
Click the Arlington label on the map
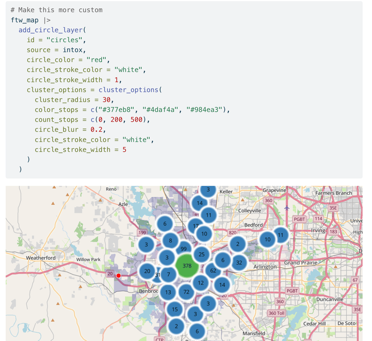point(265,267)
